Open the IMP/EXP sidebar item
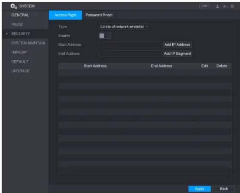 (x=19, y=52)
